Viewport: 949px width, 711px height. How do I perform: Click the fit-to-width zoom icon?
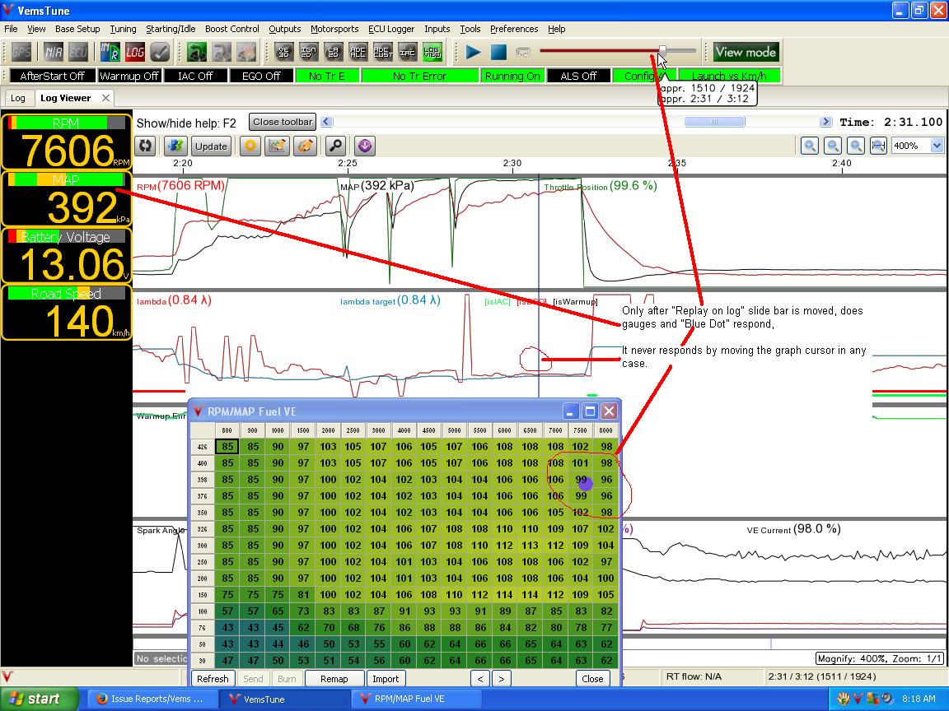pos(878,146)
